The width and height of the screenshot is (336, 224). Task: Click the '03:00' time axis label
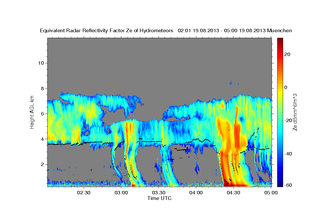point(121,192)
